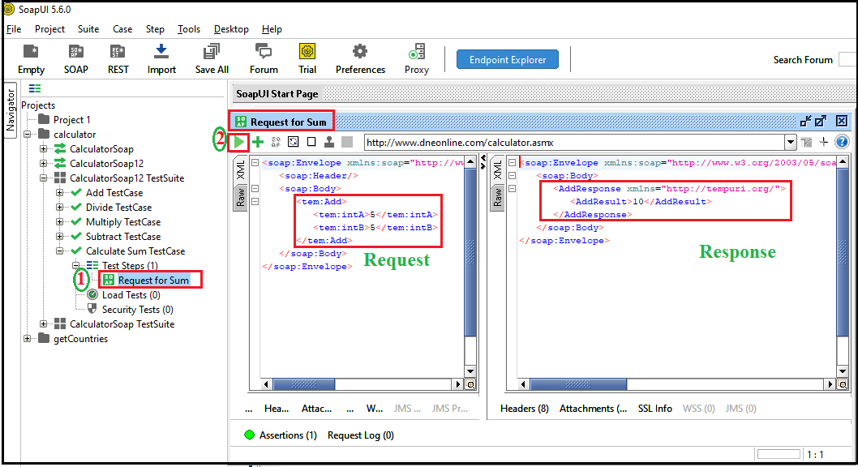This screenshot has height=467, width=858.
Task: Open the Project menu
Action: [x=49, y=29]
